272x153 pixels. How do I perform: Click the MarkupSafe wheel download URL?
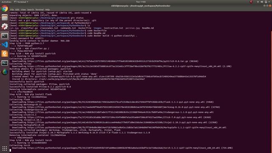point(127,127)
